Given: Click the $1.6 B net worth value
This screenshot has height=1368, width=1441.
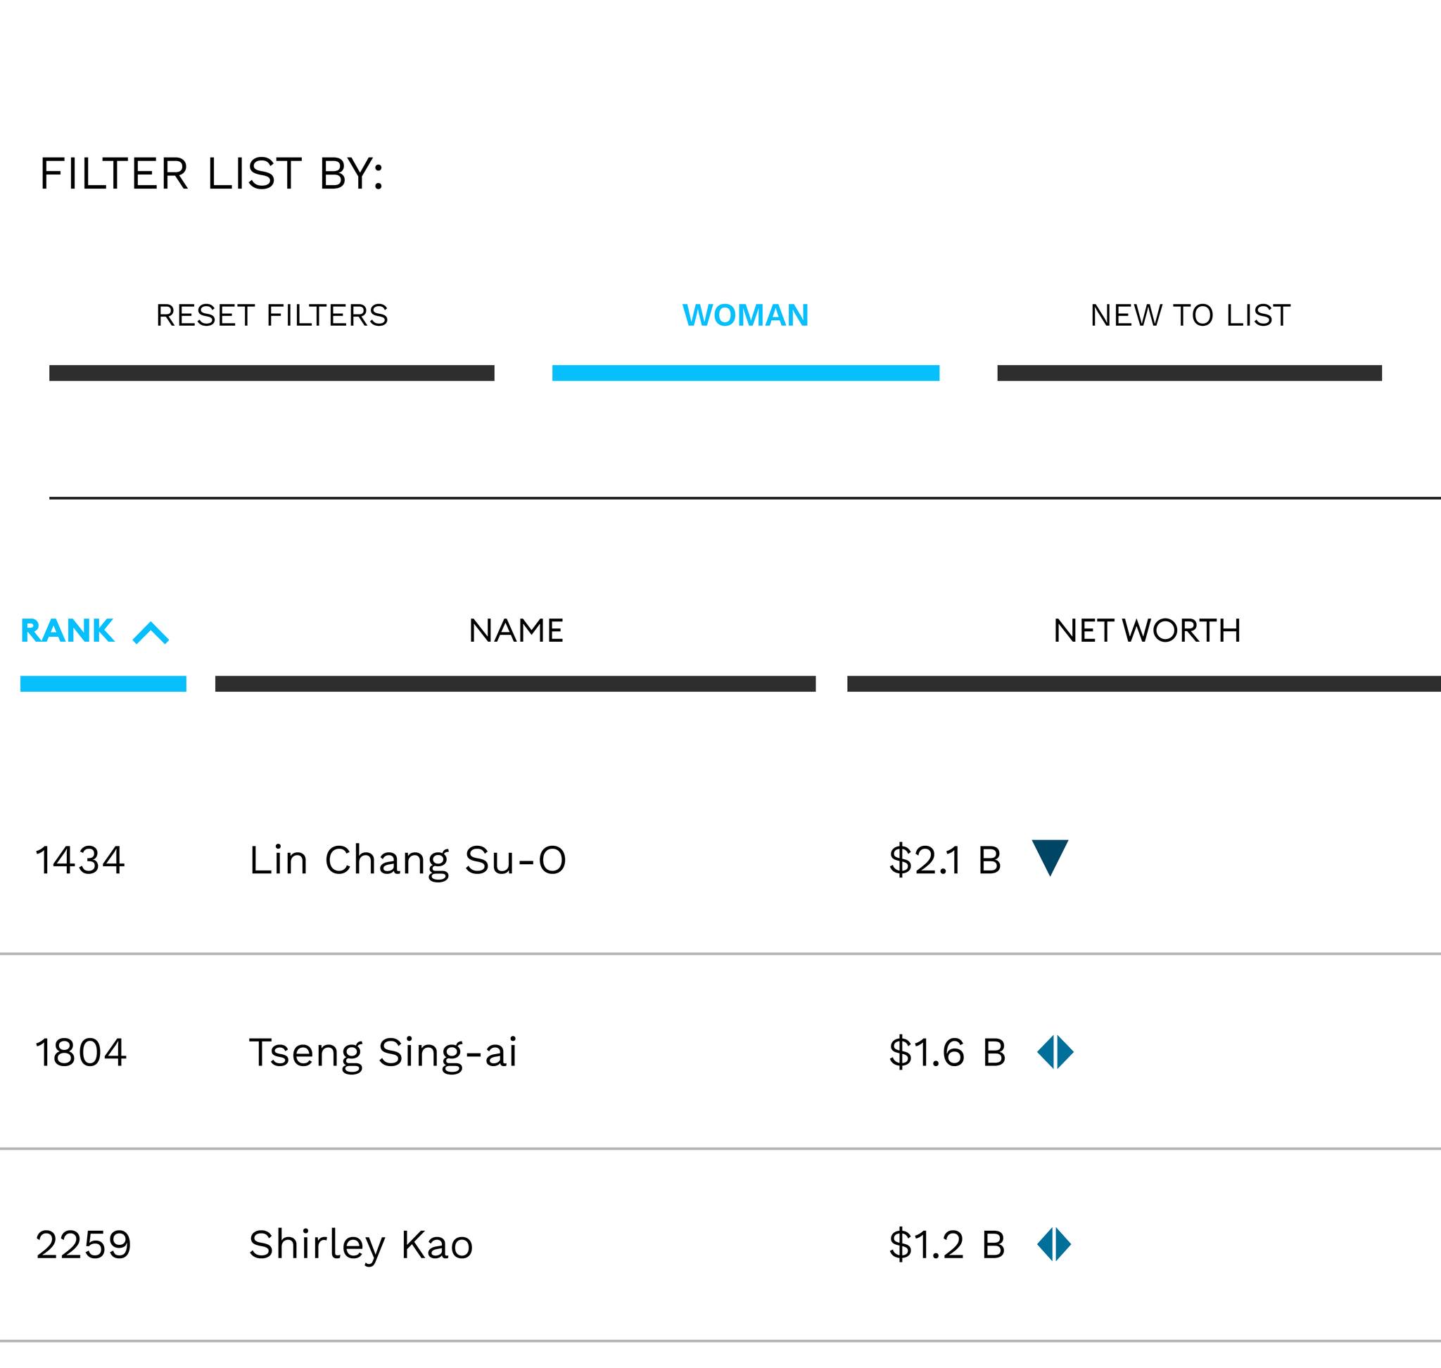Looking at the screenshot, I should [x=946, y=1052].
